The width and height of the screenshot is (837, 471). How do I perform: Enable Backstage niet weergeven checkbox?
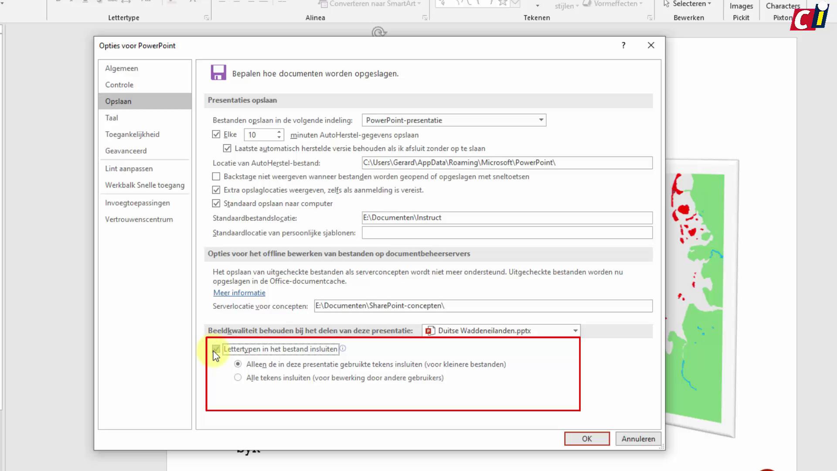pyautogui.click(x=216, y=177)
